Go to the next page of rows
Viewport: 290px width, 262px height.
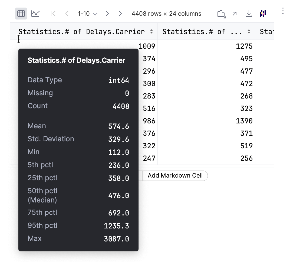click(107, 14)
